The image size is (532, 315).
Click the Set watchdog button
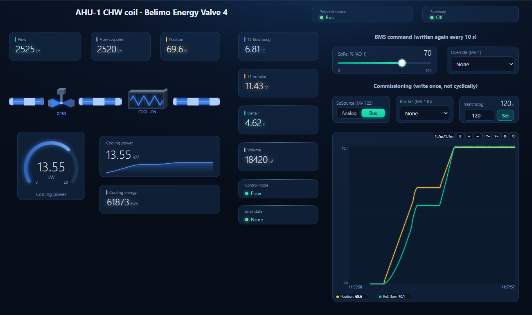pos(505,115)
